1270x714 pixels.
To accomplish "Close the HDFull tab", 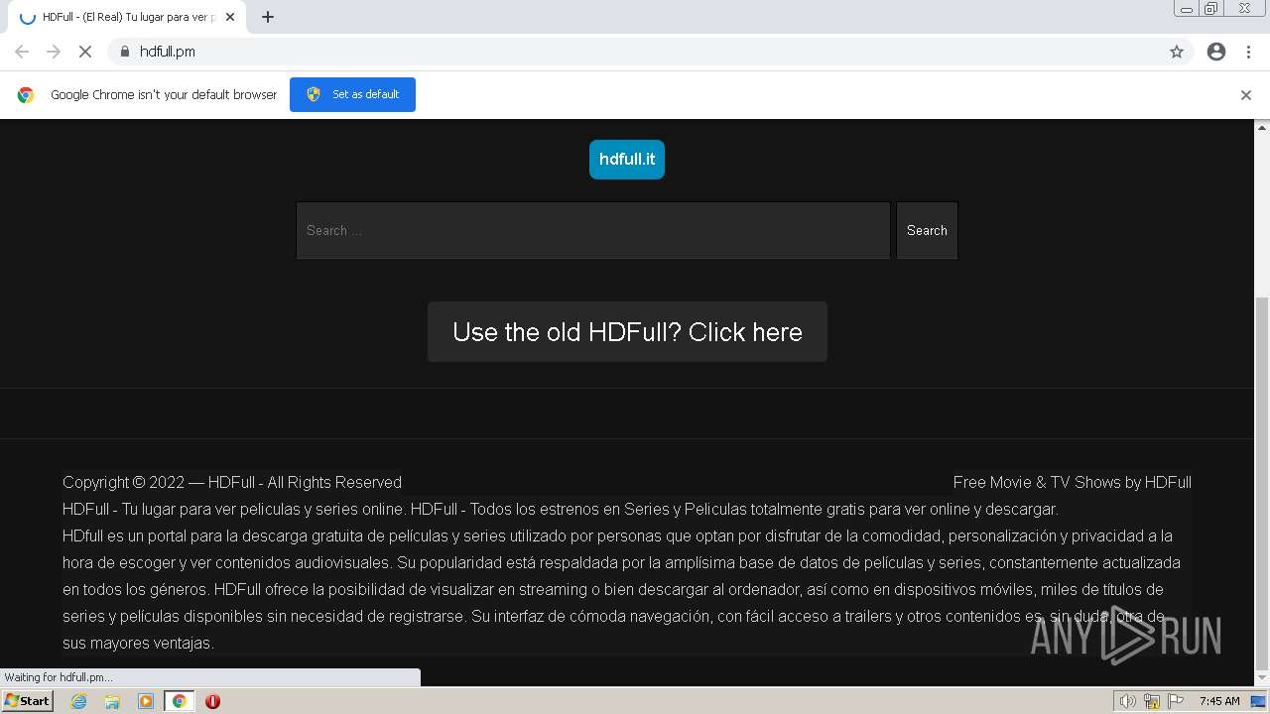I will coord(230,17).
